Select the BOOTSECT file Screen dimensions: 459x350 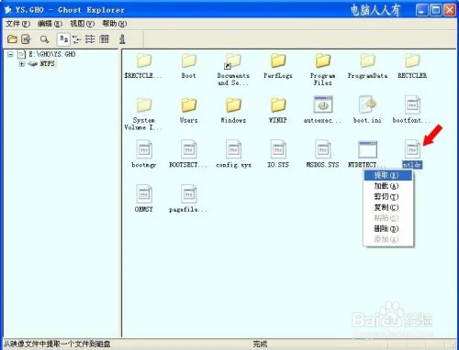coord(188,149)
